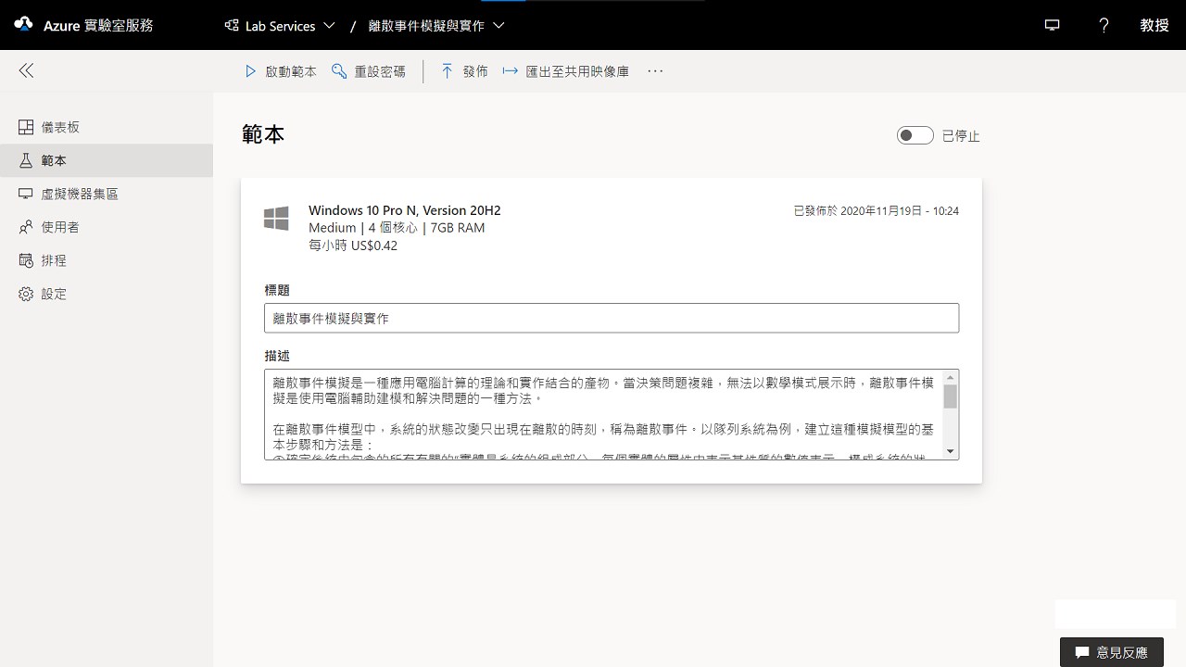The image size is (1186, 667).
Task: Click the description scrollbar down arrow
Action: click(950, 451)
